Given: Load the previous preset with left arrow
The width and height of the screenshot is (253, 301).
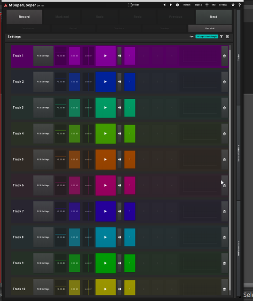Looking at the screenshot, I should 165,5.
